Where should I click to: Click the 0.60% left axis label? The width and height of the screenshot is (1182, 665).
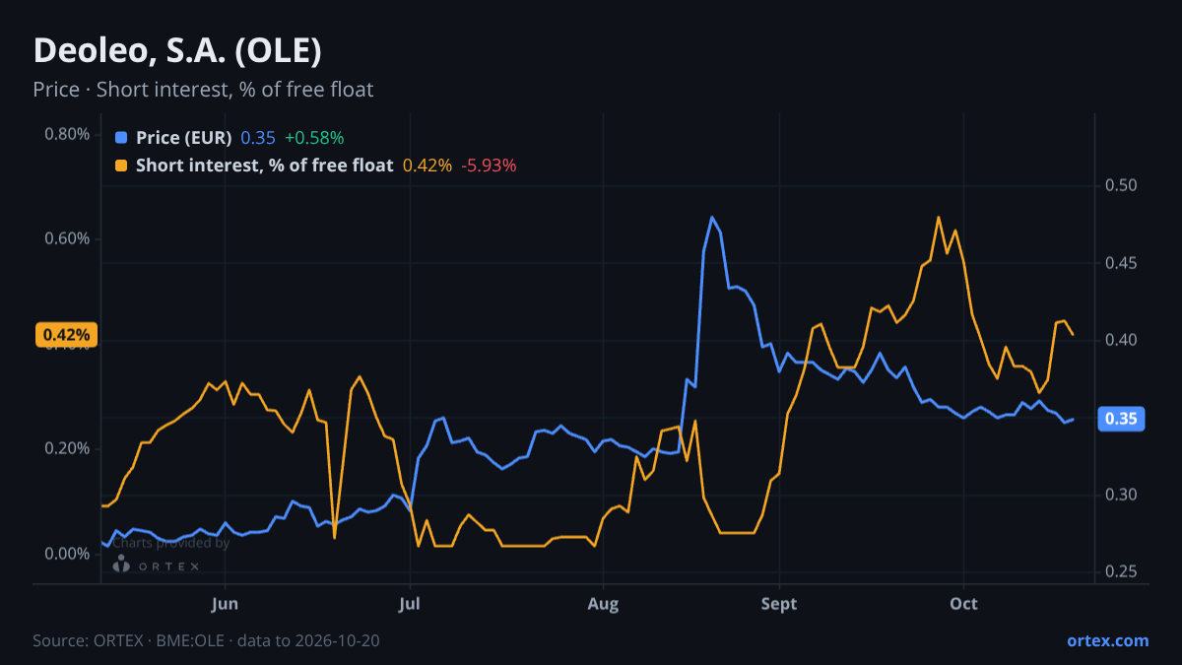(x=68, y=238)
